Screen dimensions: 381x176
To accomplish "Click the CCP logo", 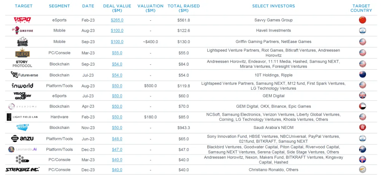I will coord(22,160).
